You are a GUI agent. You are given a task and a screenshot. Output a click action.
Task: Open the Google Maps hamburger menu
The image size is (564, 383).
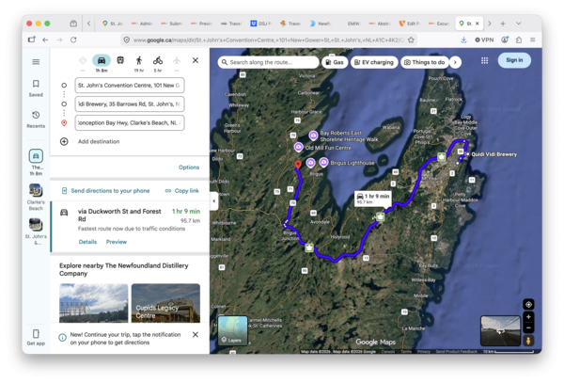tap(36, 62)
